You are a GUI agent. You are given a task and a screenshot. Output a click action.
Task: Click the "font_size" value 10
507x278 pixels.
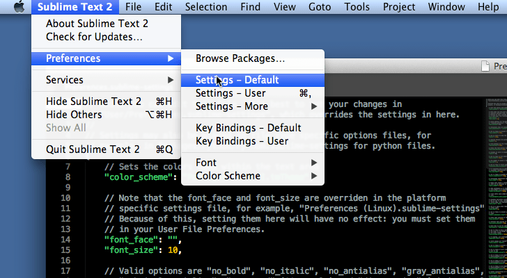[x=173, y=250]
